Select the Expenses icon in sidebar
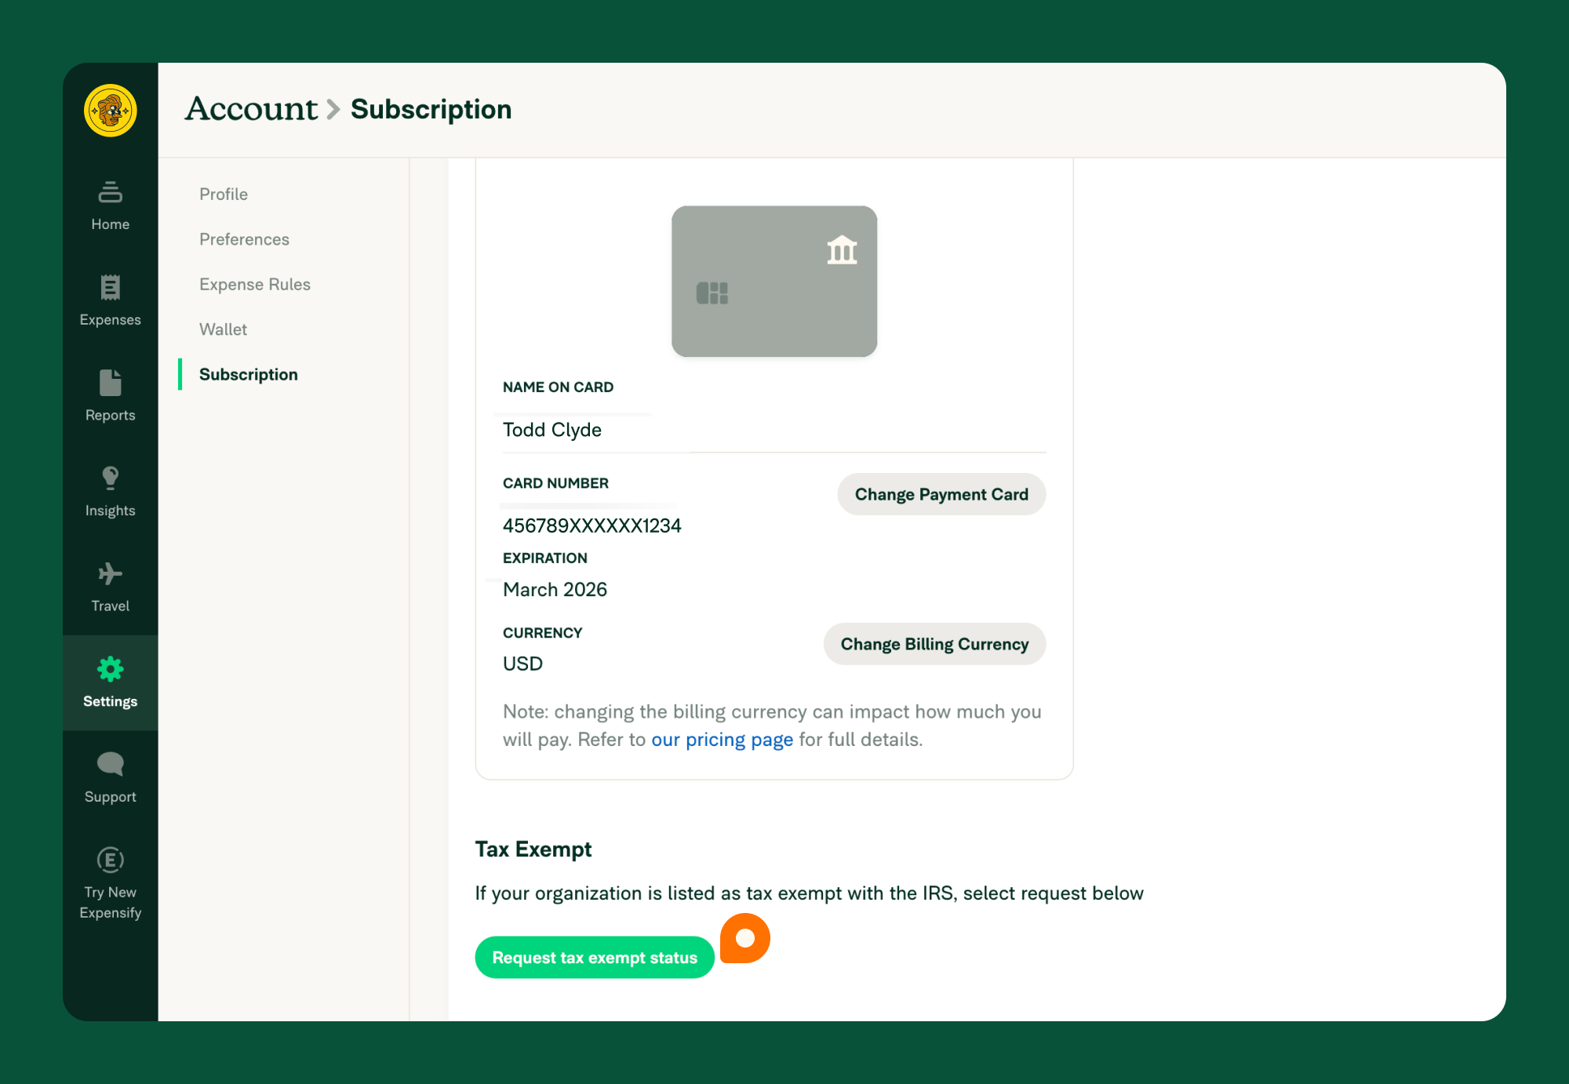This screenshot has width=1569, height=1084. (x=110, y=300)
